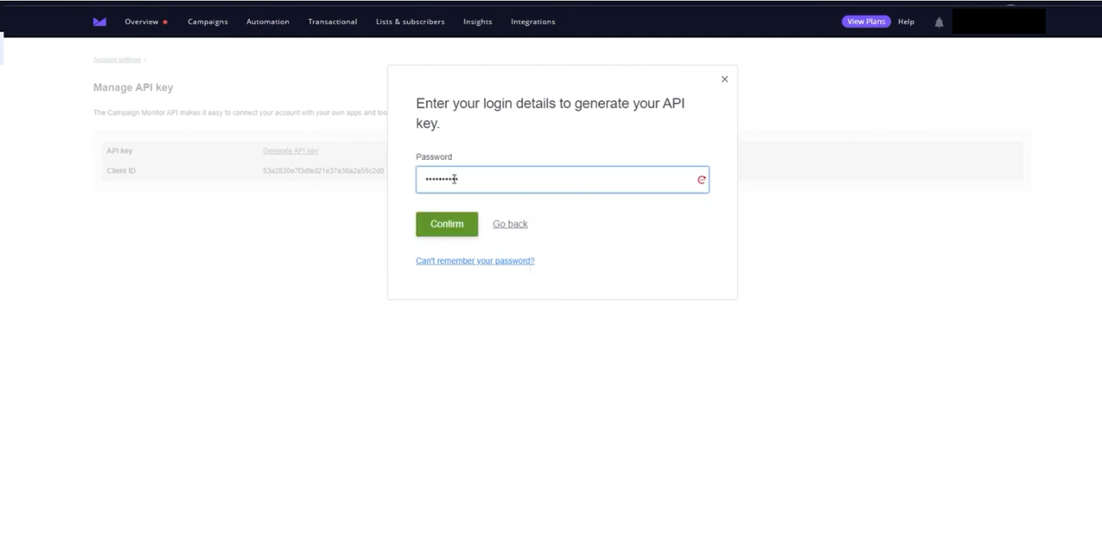This screenshot has height=556, width=1102.
Task: Open the notifications bell icon
Action: coord(939,22)
